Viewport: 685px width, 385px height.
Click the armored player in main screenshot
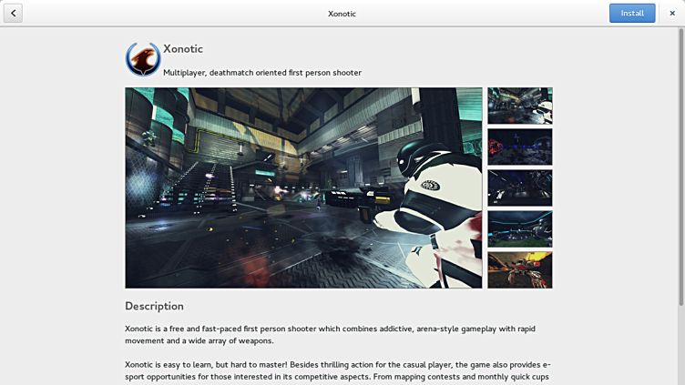[428, 200]
